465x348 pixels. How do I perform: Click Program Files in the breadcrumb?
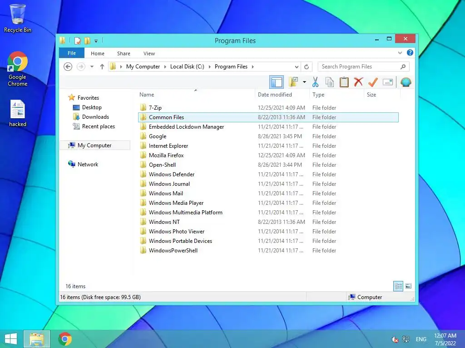pos(231,67)
